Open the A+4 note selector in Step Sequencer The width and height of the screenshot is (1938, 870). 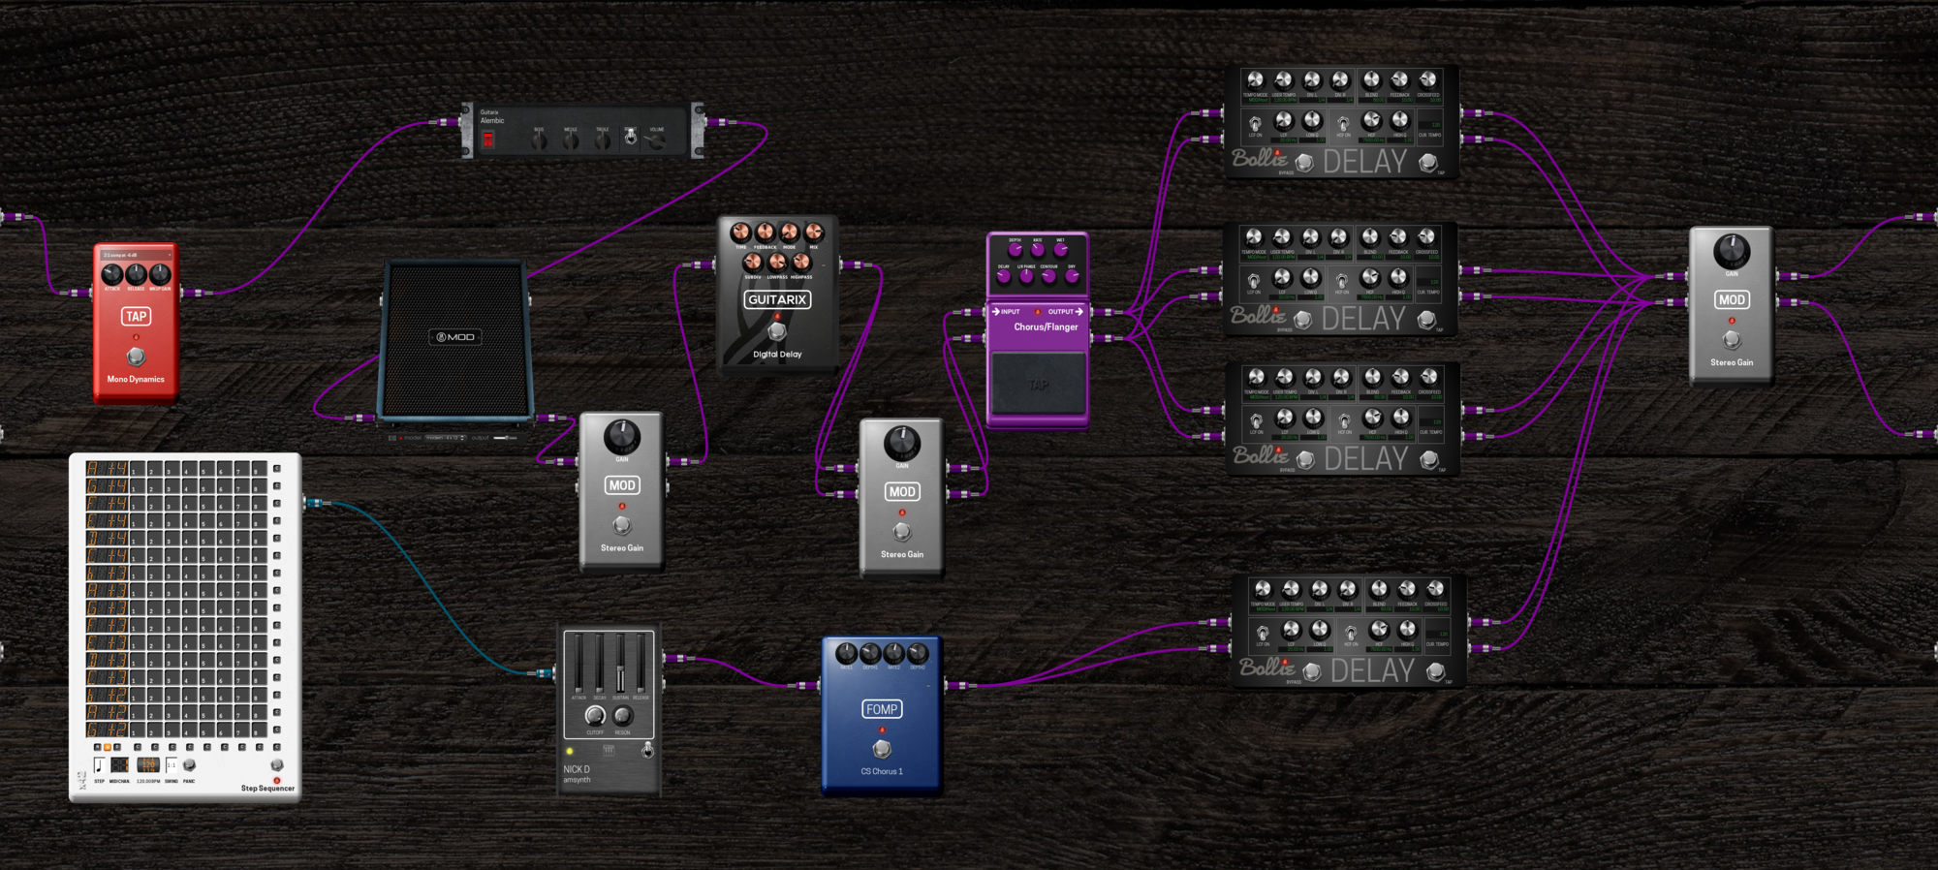pos(107,469)
